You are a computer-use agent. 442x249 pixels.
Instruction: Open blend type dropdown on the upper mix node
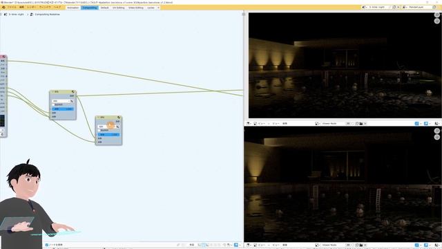click(61, 101)
